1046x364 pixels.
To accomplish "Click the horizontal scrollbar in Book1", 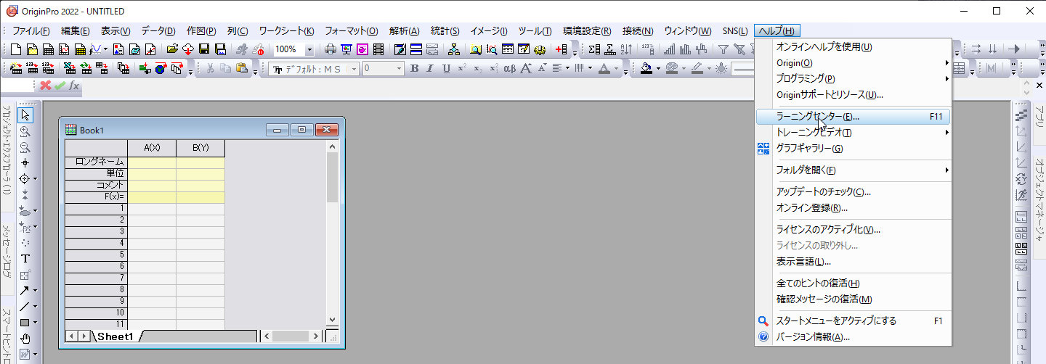I will [x=290, y=336].
